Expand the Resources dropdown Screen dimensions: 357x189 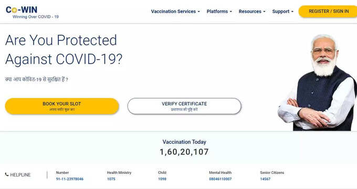(x=252, y=12)
